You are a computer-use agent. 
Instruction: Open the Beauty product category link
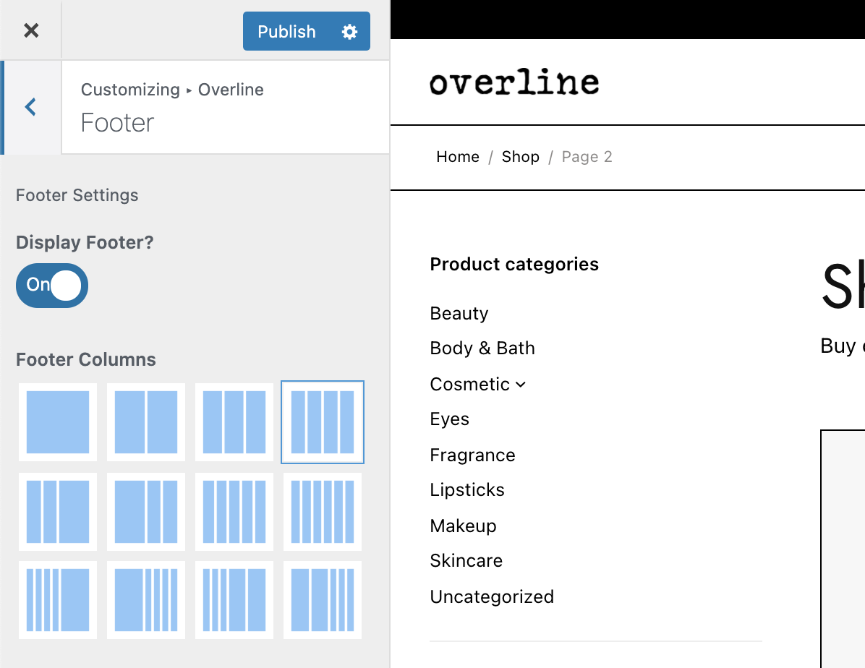click(459, 313)
